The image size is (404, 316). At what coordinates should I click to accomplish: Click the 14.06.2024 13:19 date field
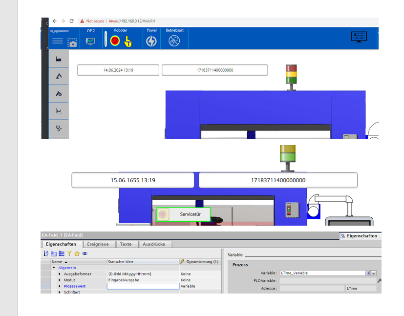118,70
